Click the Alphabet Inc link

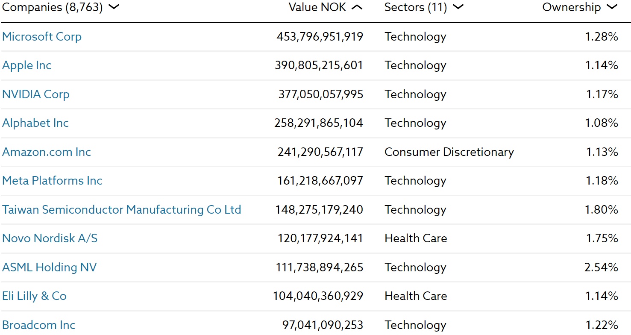point(35,123)
